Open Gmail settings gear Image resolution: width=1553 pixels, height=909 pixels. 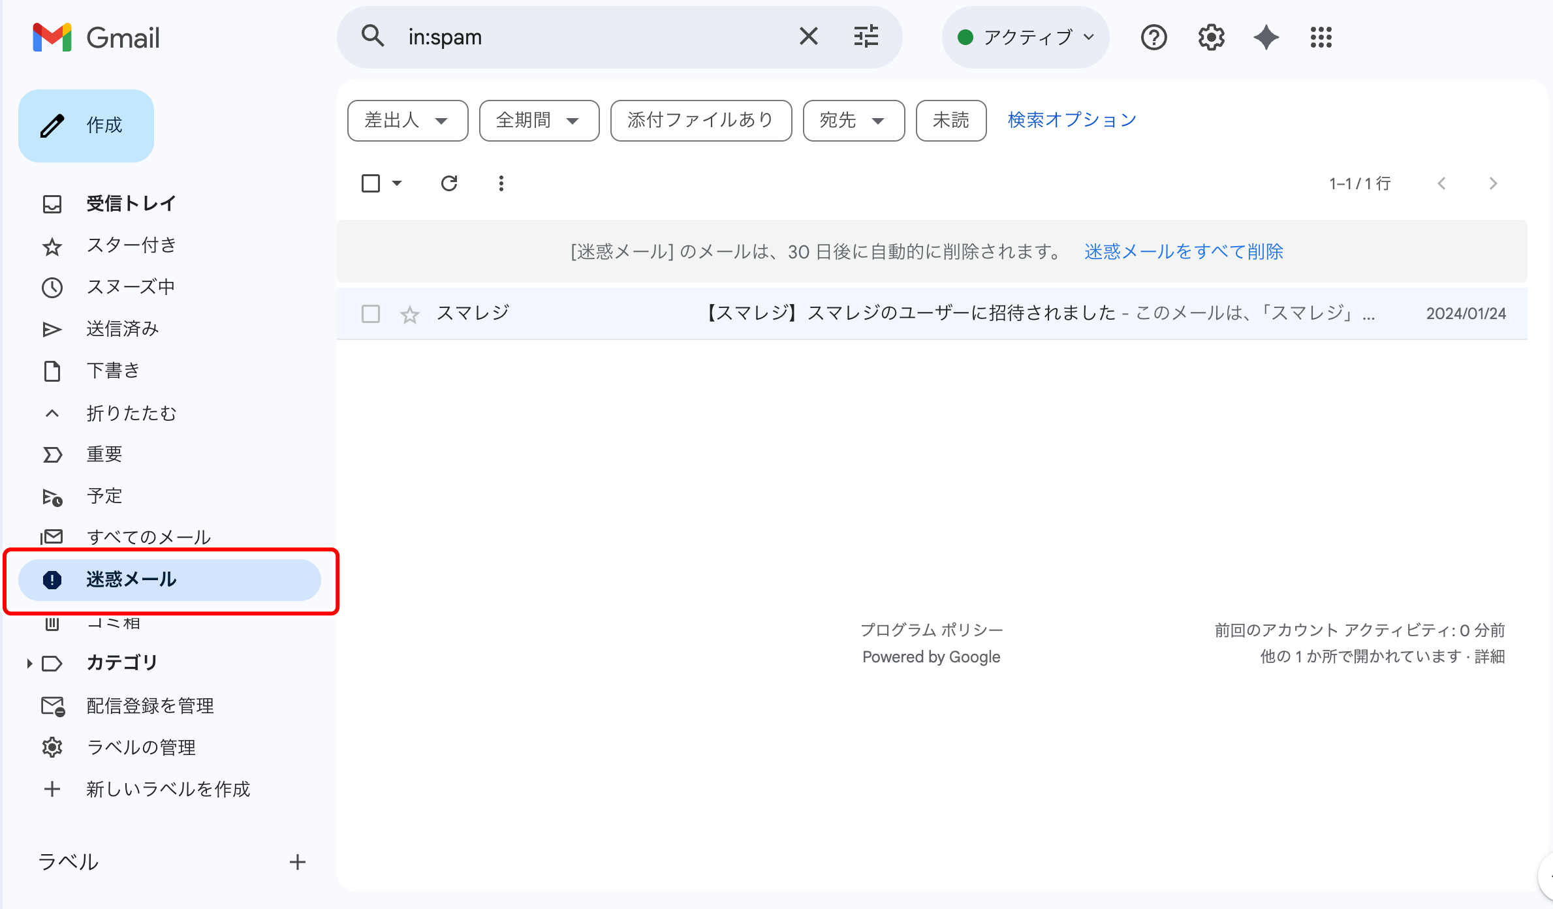pyautogui.click(x=1210, y=37)
